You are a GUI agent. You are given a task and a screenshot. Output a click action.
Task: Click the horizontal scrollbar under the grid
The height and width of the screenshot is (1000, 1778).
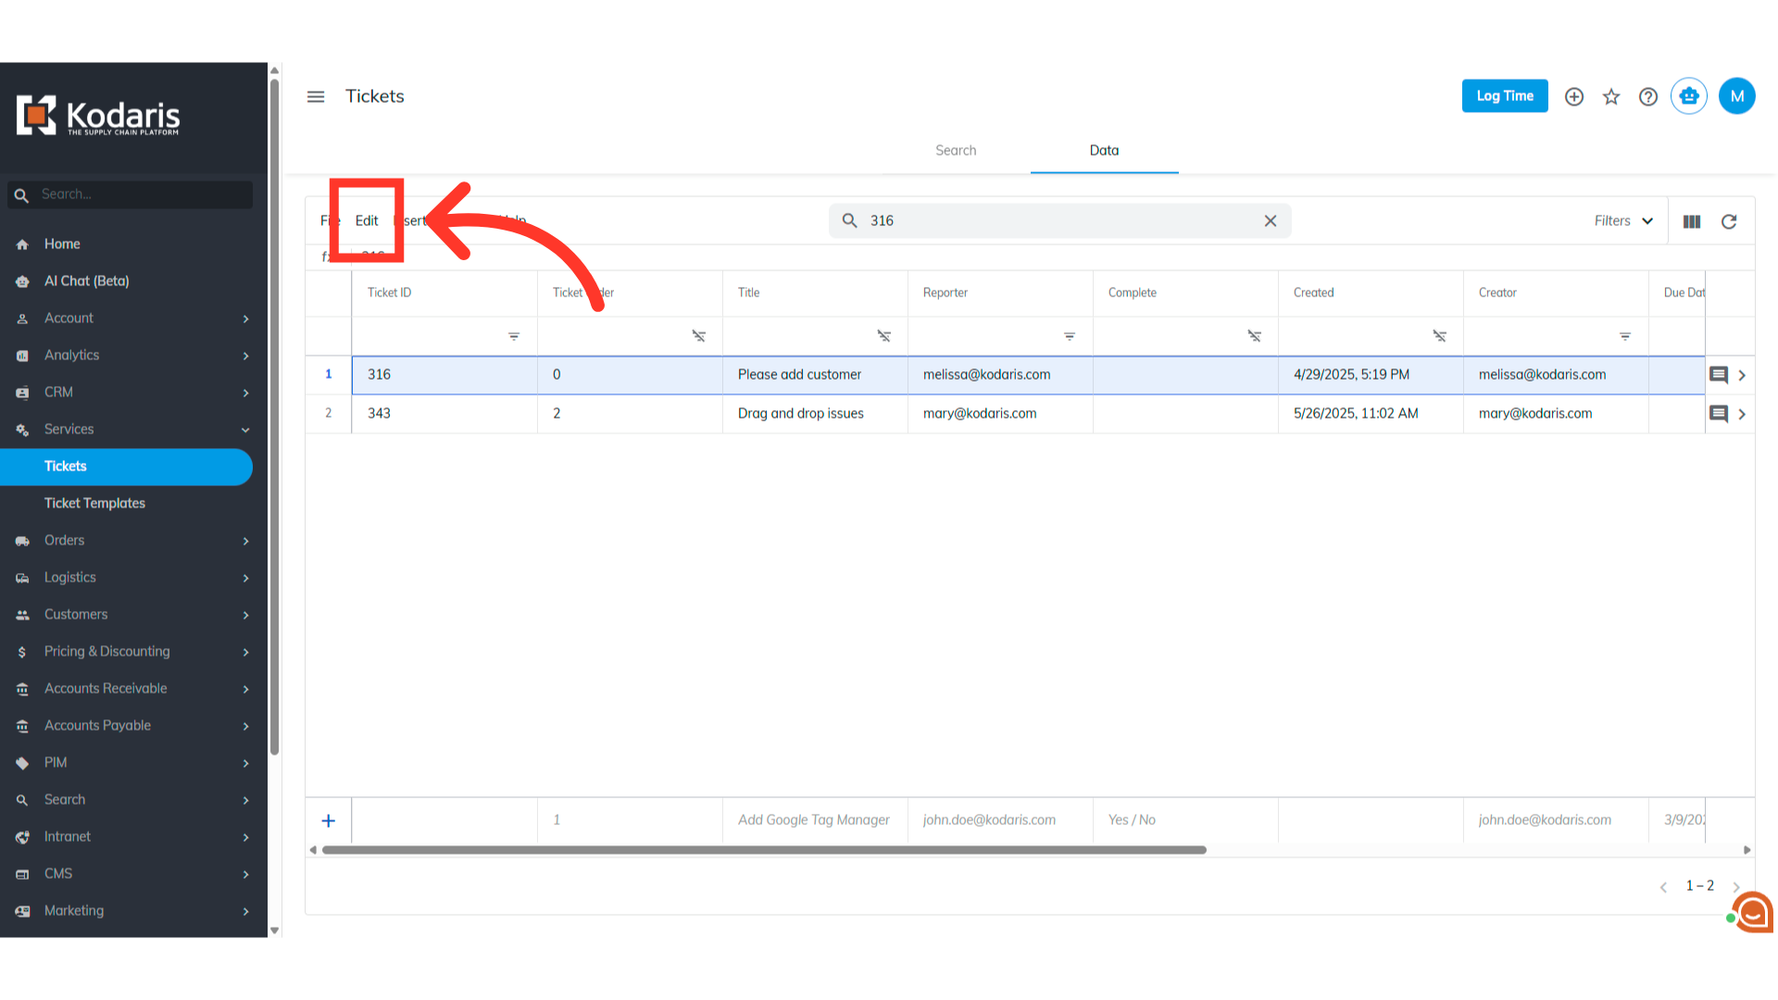764,850
